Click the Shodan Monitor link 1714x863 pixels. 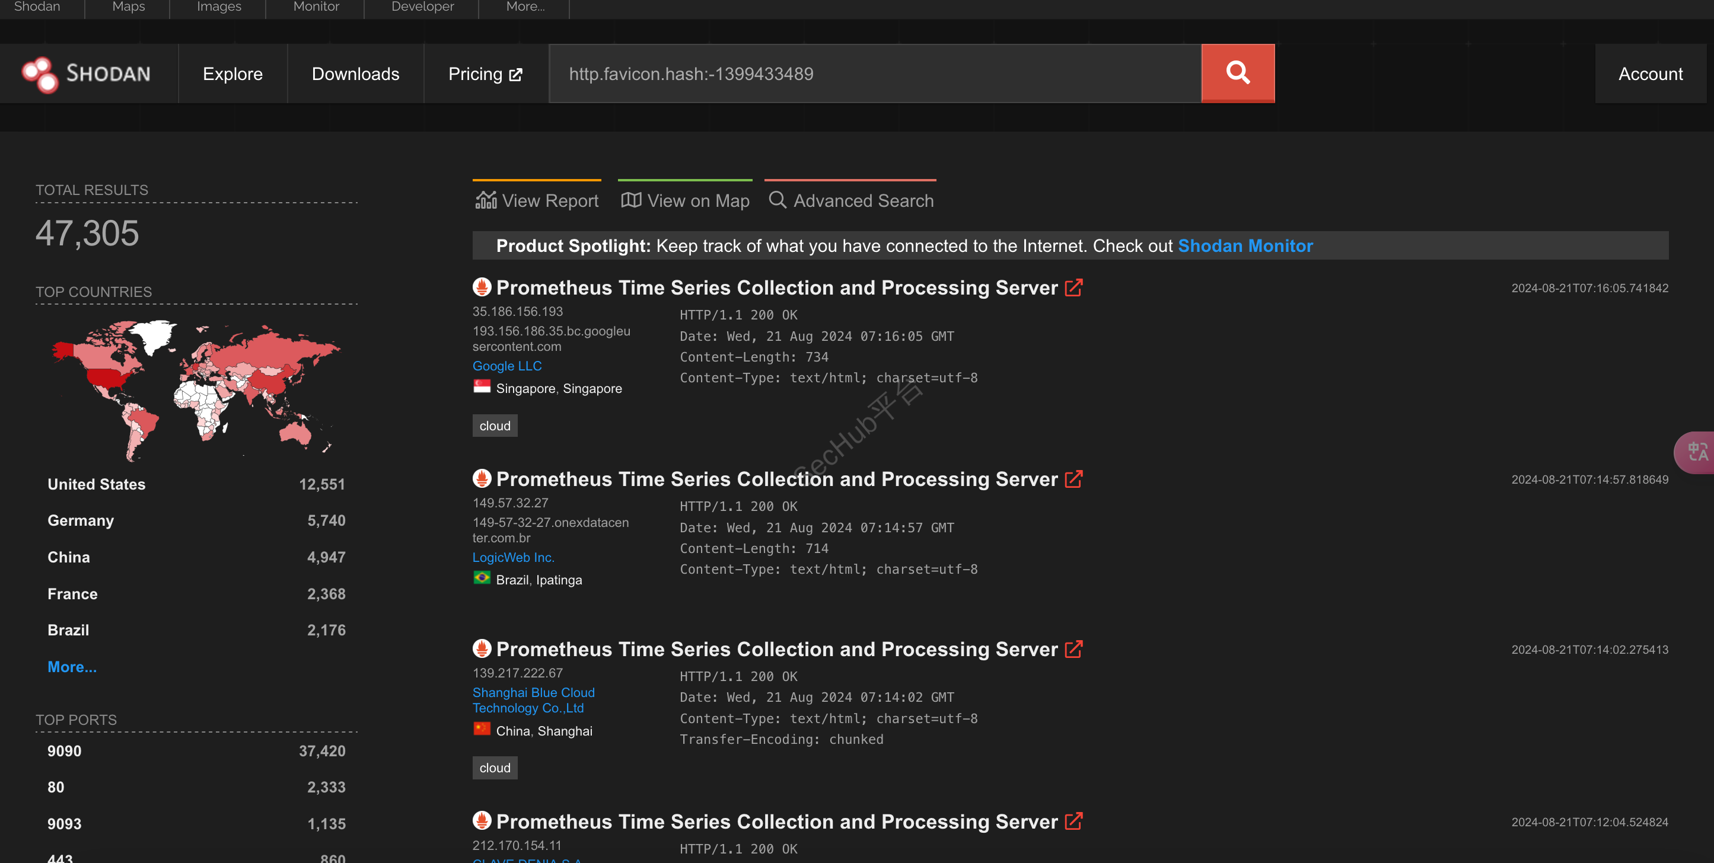1245,246
